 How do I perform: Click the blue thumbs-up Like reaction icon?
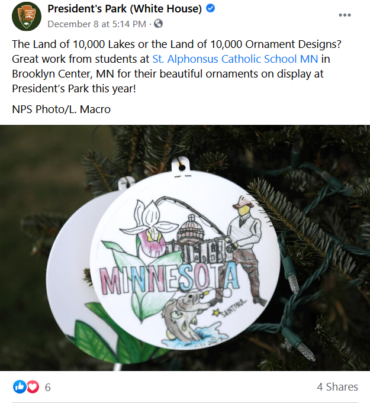click(20, 387)
